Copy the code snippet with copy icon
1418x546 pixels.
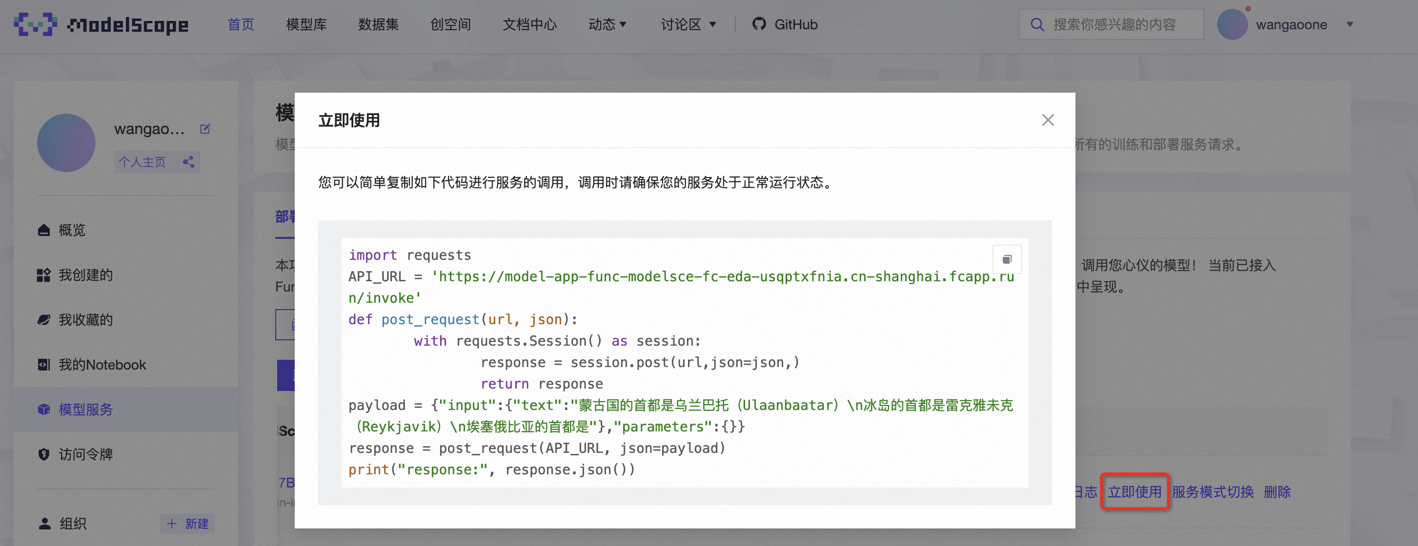(1006, 259)
